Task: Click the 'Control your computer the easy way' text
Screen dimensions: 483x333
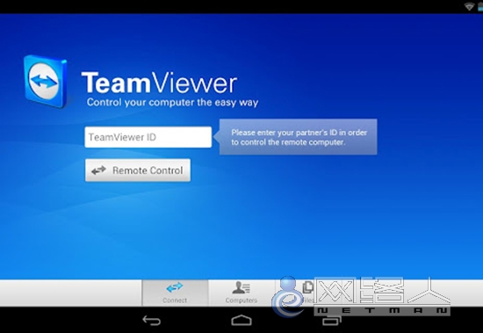Action: point(172,103)
